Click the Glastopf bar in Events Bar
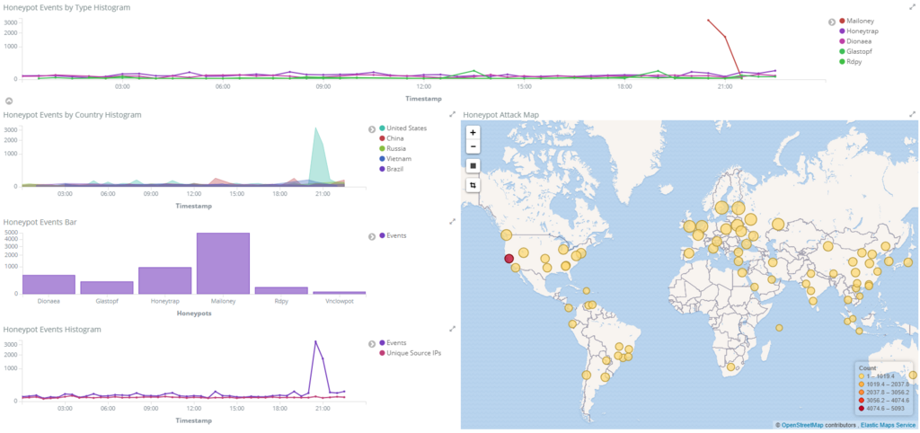Viewport: 920px width, 433px height. click(x=107, y=287)
